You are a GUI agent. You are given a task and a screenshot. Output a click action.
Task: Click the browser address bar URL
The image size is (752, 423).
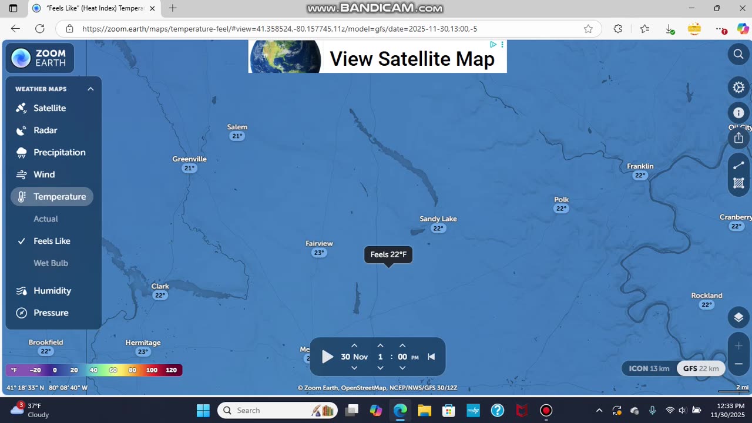(x=280, y=29)
